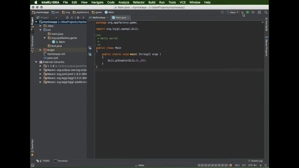Toggle the 1: Project side tool window
Image resolution: width=299 pixels, height=168 pixels.
pos(32,24)
